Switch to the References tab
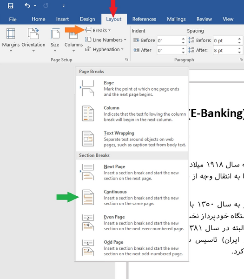This screenshot has width=244, height=279. tap(144, 19)
